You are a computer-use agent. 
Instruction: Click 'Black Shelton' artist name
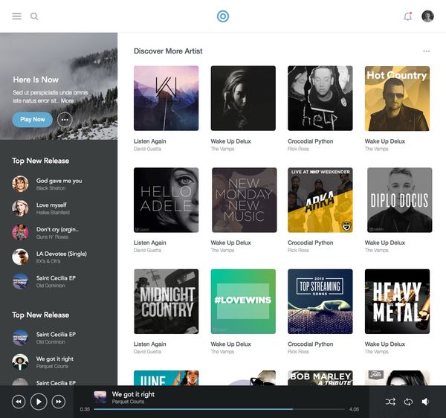51,188
